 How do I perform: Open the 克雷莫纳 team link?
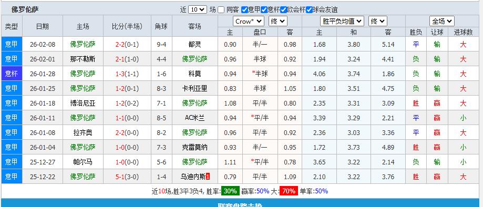[194, 147]
